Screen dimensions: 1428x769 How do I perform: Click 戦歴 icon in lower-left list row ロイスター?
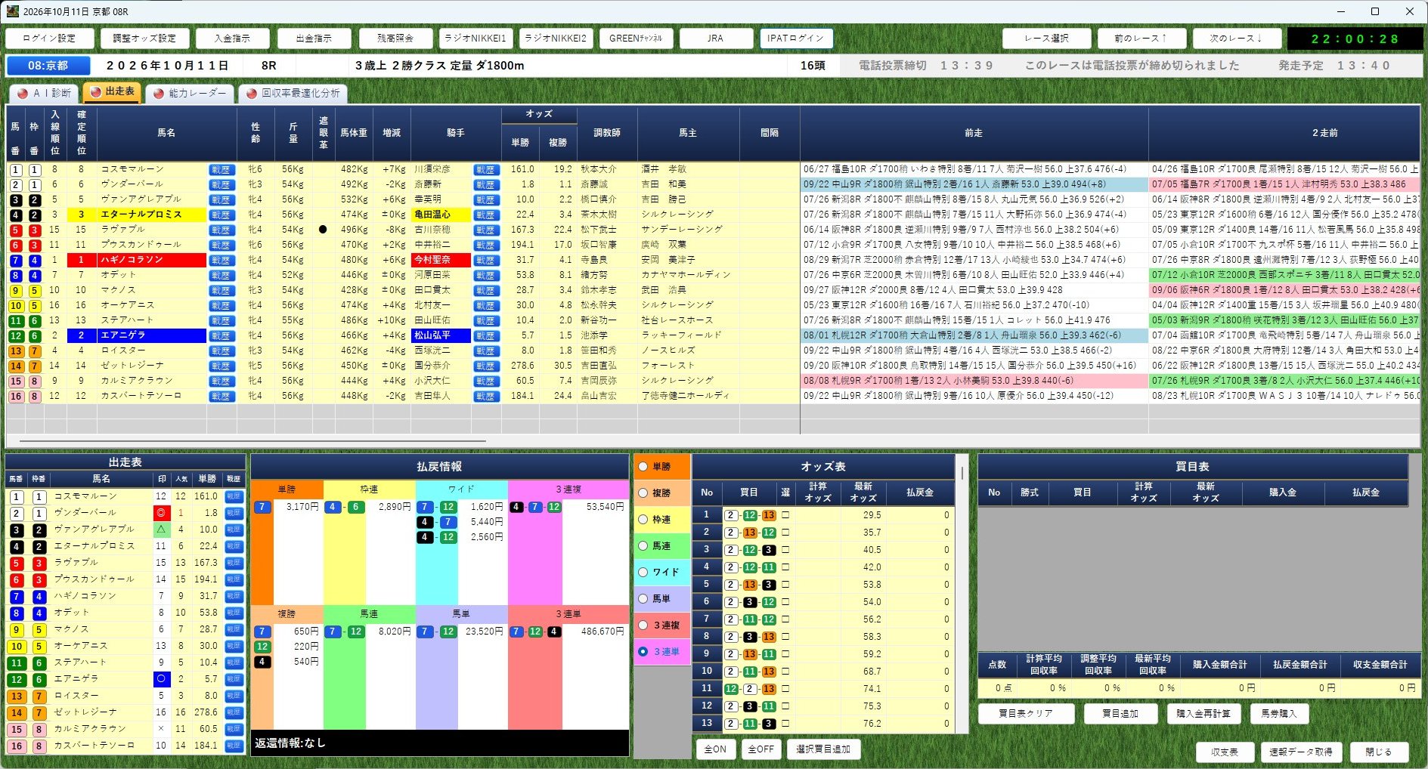[x=234, y=696]
